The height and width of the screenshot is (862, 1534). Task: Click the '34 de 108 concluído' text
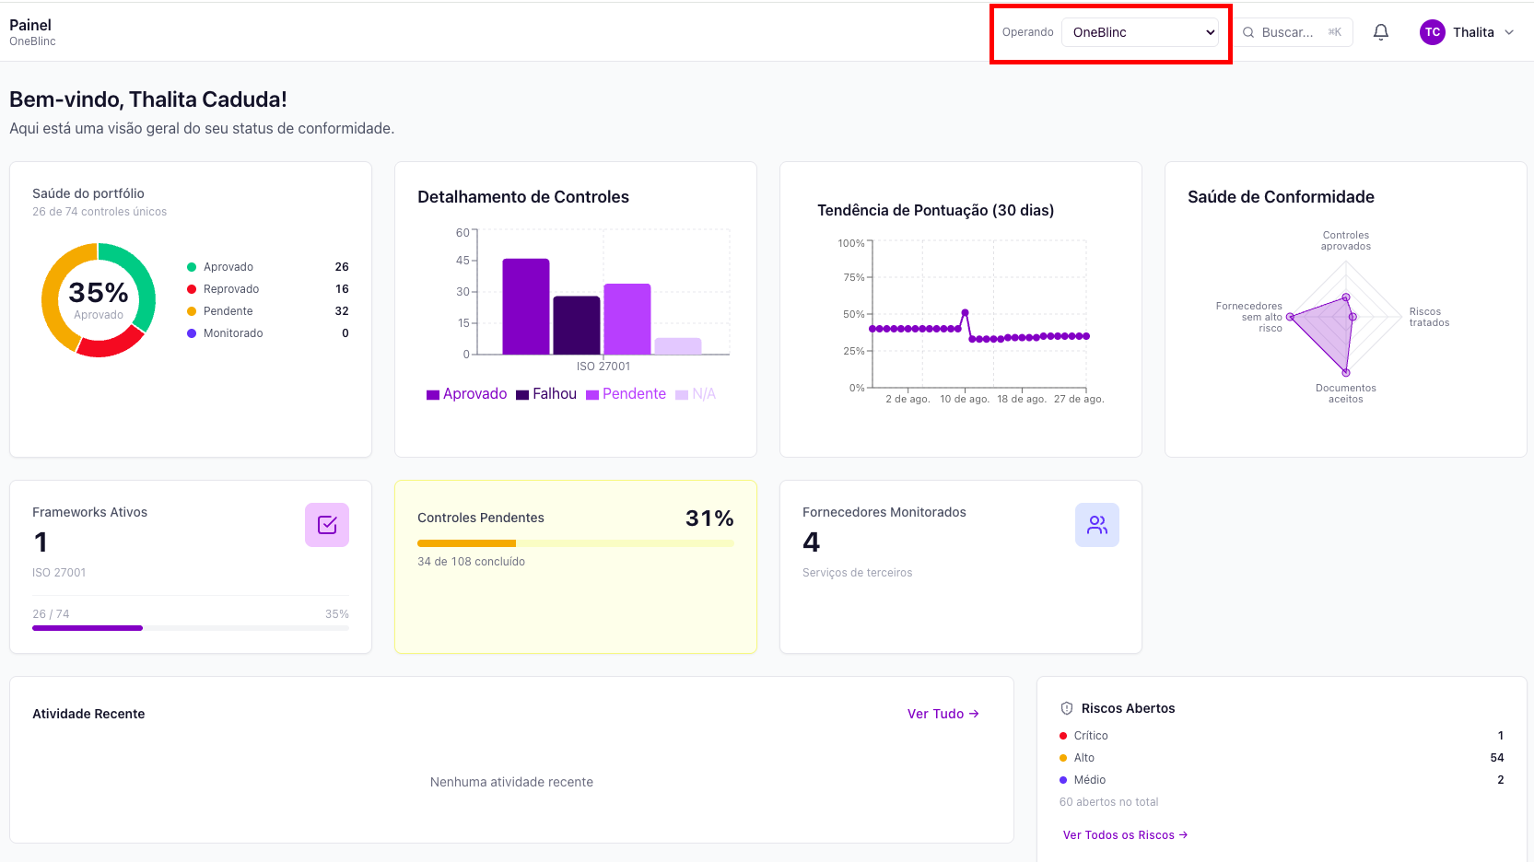coord(472,562)
